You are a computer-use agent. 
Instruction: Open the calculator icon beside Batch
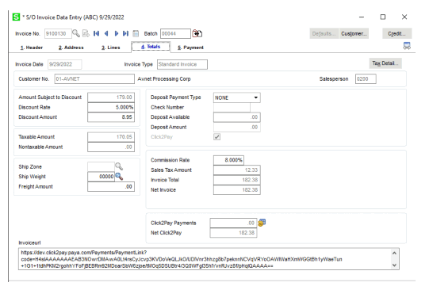click(136, 33)
